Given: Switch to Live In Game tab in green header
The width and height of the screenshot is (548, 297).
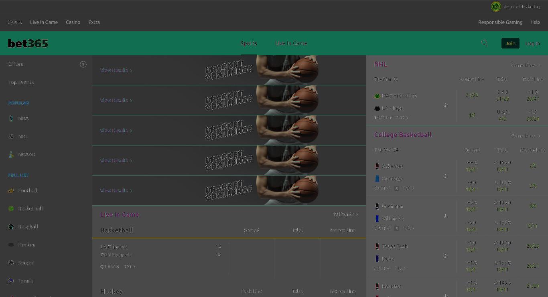Looking at the screenshot, I should coord(291,43).
